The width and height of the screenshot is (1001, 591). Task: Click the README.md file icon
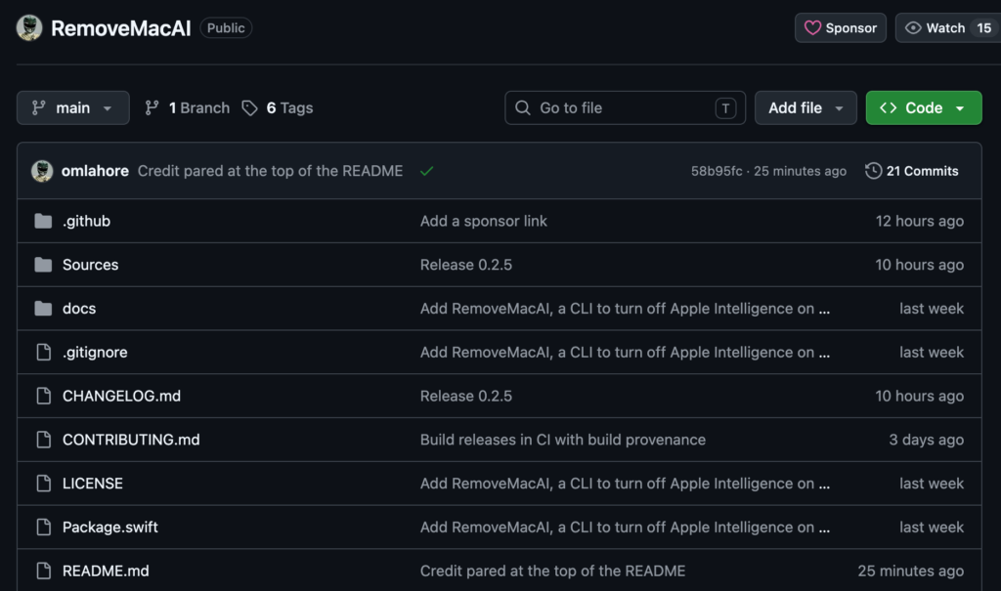pyautogui.click(x=43, y=570)
